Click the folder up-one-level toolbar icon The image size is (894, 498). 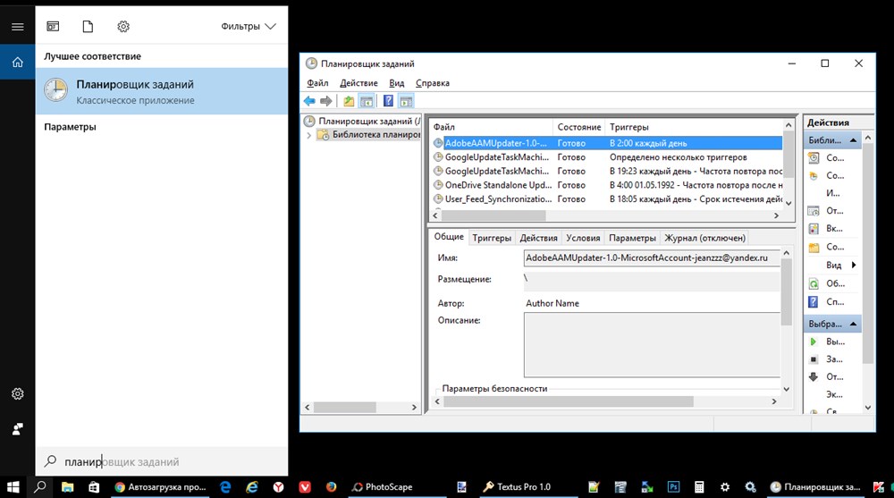point(349,101)
